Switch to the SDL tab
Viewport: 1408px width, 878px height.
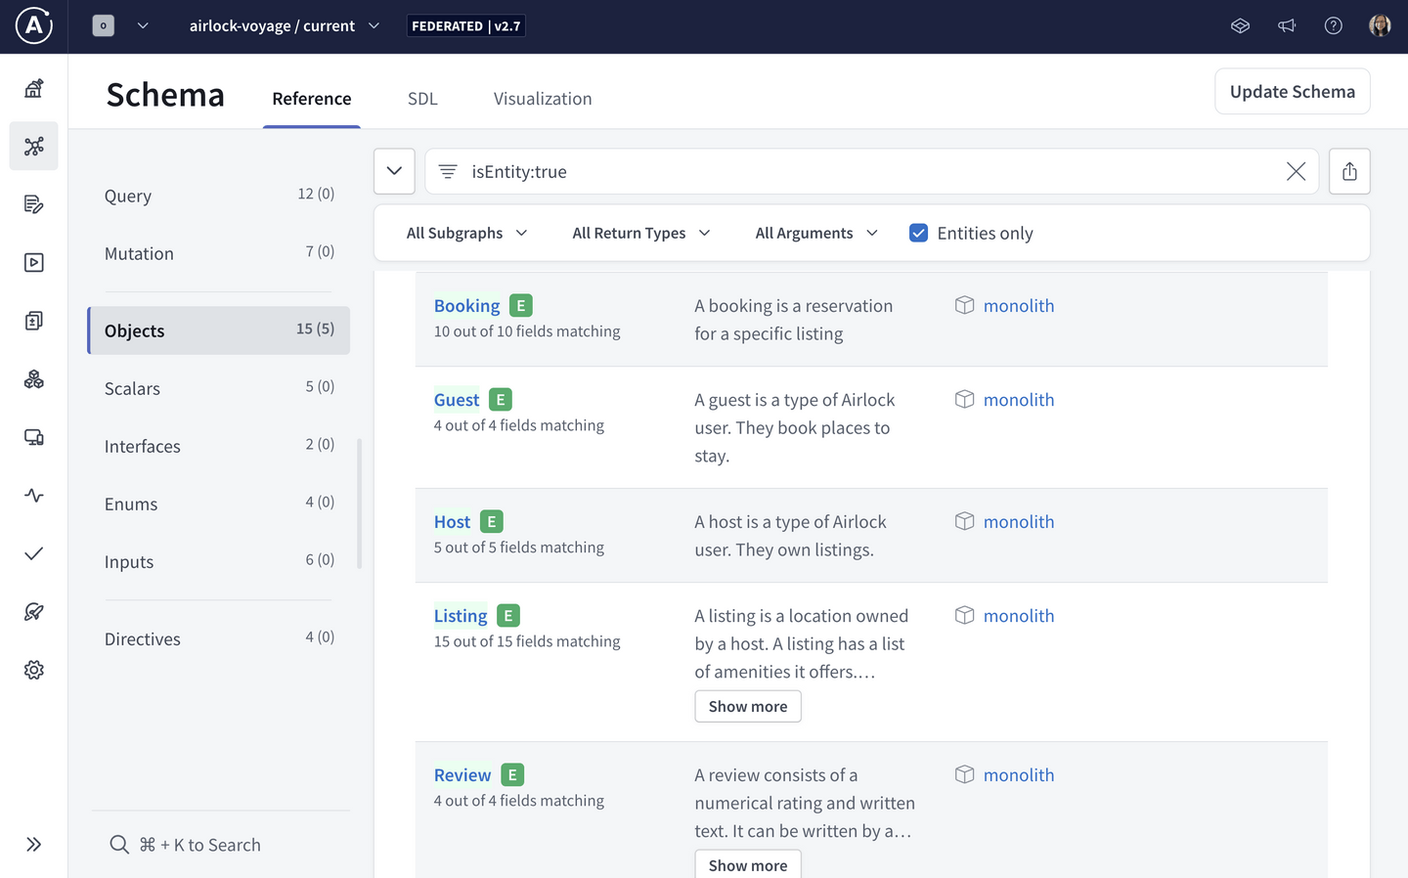[x=422, y=99]
